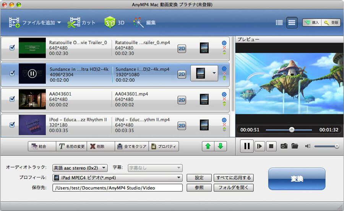
Task: Toggle 2D mode for iPod Rhythm row
Action: [182, 126]
